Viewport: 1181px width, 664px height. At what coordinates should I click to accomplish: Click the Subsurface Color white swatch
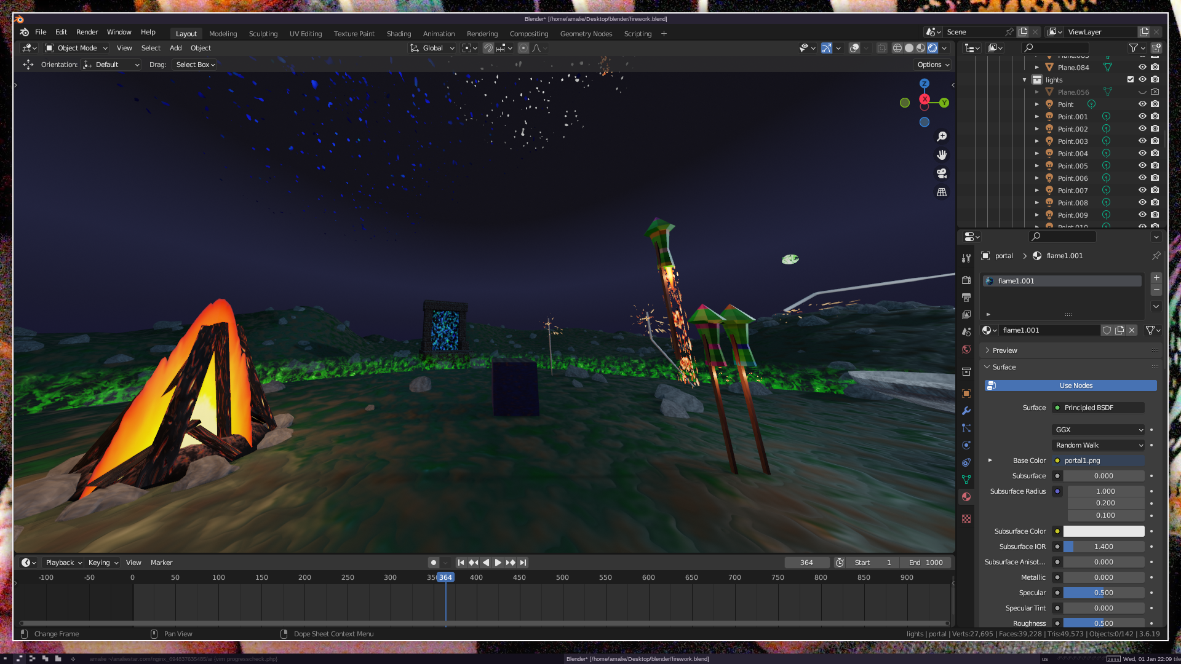click(x=1103, y=531)
